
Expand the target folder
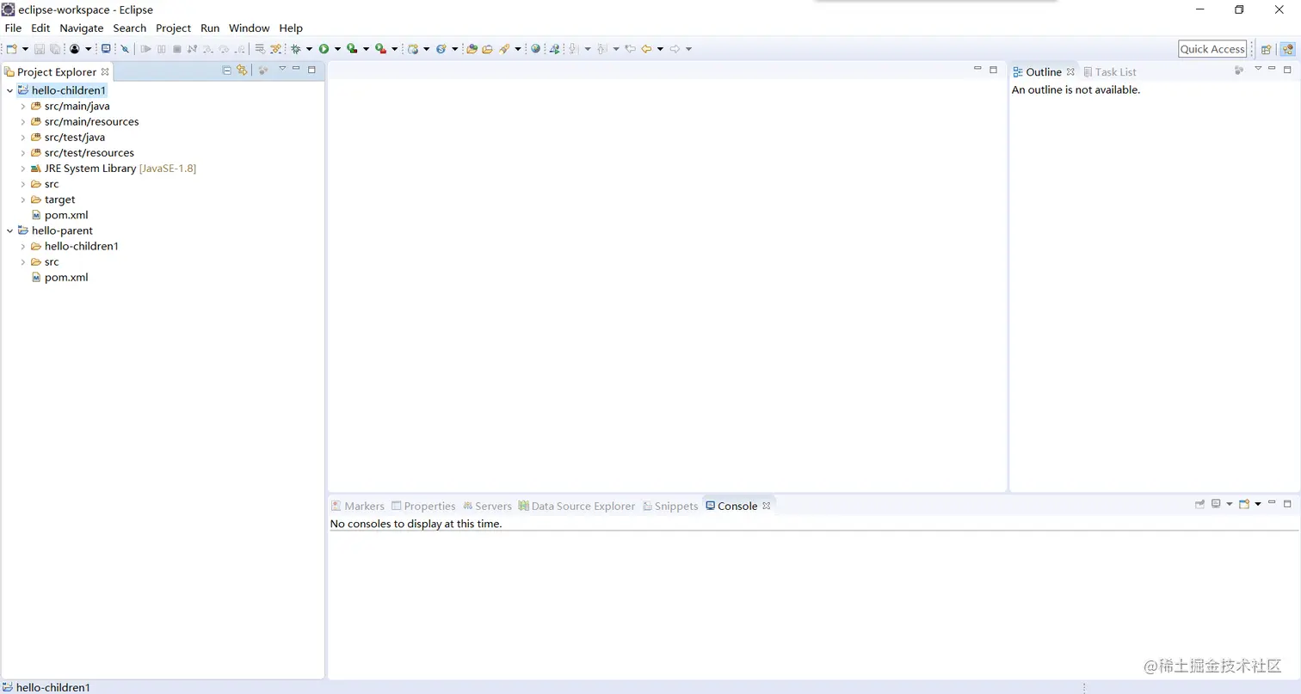pyautogui.click(x=23, y=200)
